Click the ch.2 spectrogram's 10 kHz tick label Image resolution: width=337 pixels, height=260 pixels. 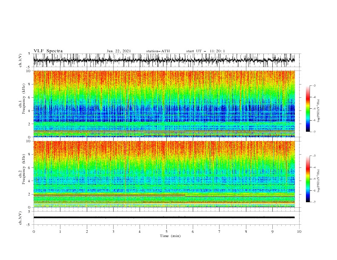28,141
